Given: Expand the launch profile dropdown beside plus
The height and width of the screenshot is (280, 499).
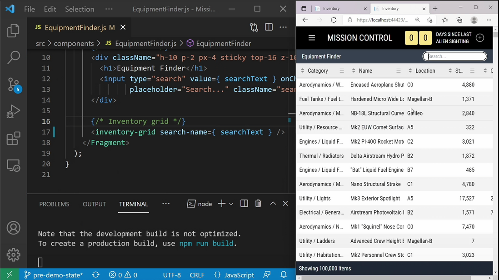Looking at the screenshot, I should click(231, 204).
